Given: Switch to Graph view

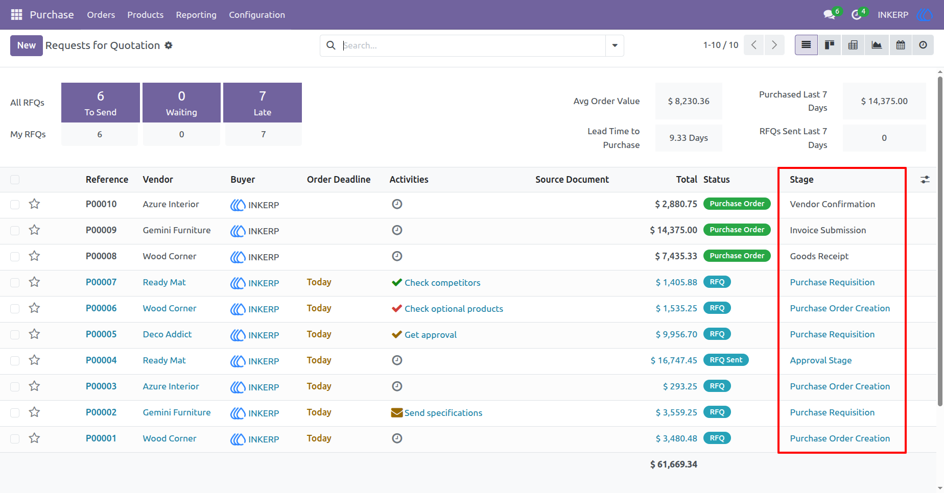Looking at the screenshot, I should point(877,45).
